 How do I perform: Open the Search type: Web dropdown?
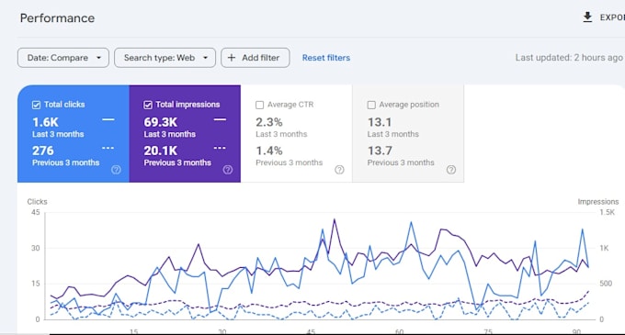pyautogui.click(x=165, y=58)
